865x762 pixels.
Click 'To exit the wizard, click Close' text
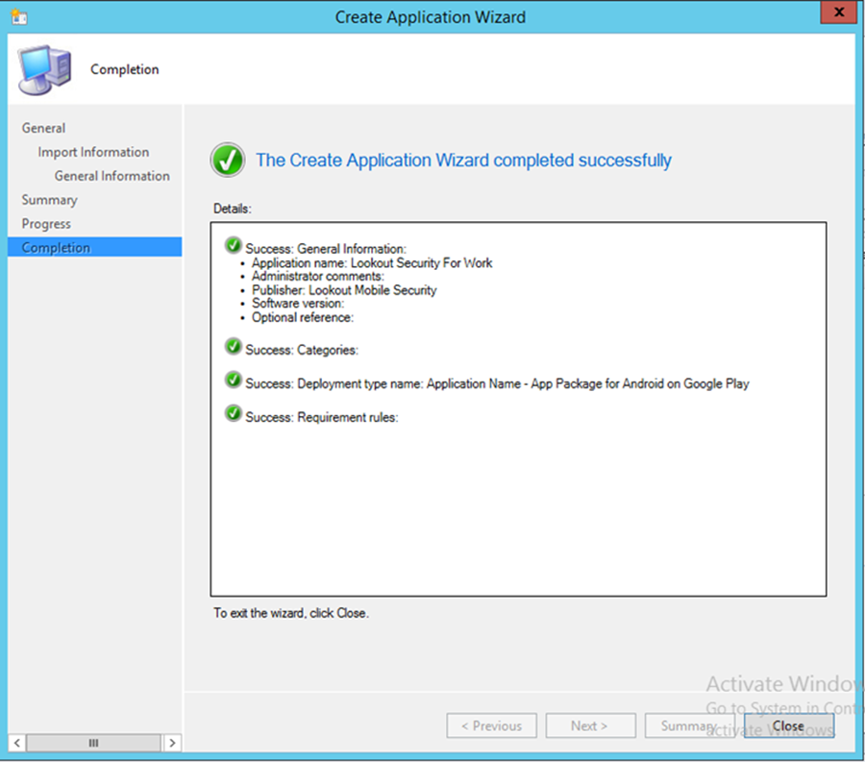tap(291, 613)
